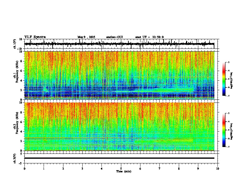Image resolution: width=245 pixels, height=189 pixels.
Task: Click time axis tick label "4"
Action: tap(101, 169)
